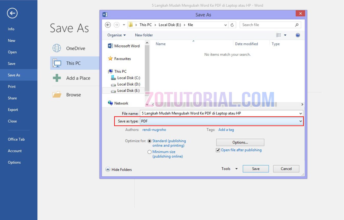Open the New backstage tab
344x220 pixels.
19,41
